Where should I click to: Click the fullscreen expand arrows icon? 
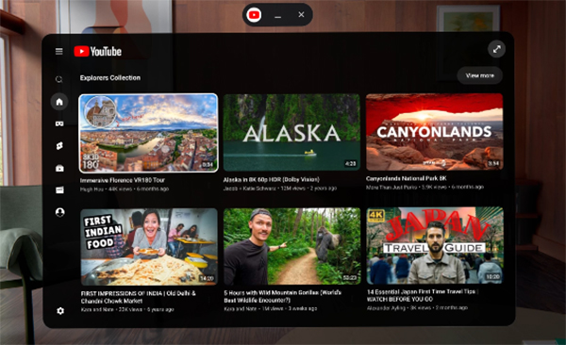pyautogui.click(x=497, y=49)
